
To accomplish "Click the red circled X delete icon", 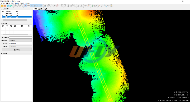I will [x=58, y=6].
